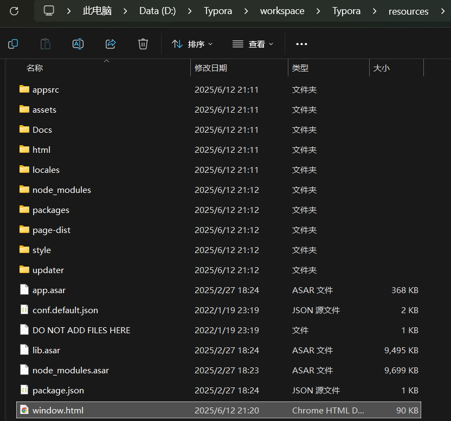The height and width of the screenshot is (421, 451).
Task: Sort by 名称 column header
Action: 35,68
